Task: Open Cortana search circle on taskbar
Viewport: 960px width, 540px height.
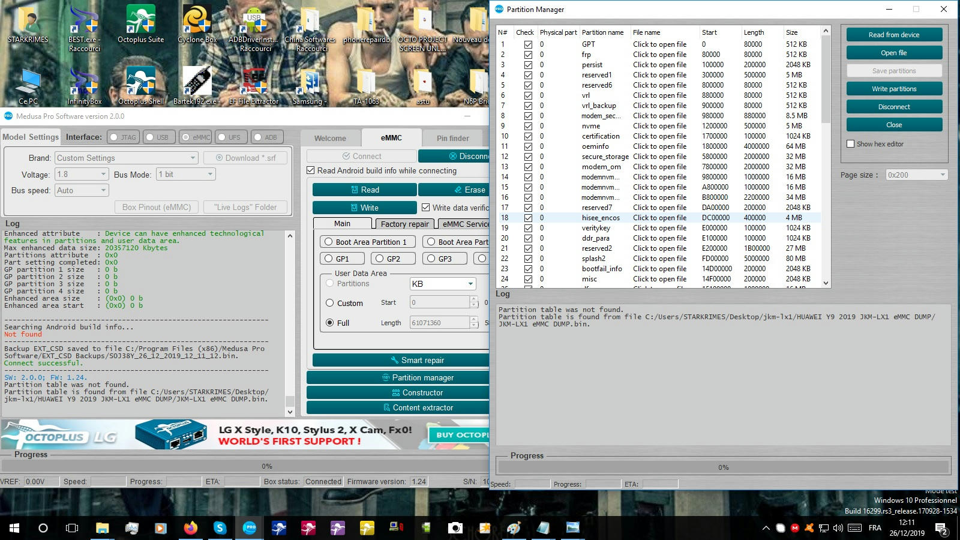Action: (43, 528)
